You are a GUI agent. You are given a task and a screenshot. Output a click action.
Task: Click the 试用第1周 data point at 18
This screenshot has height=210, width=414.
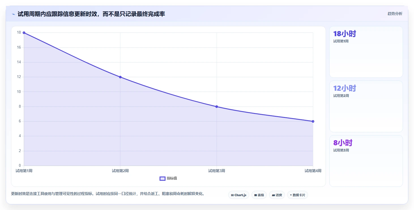(24, 33)
